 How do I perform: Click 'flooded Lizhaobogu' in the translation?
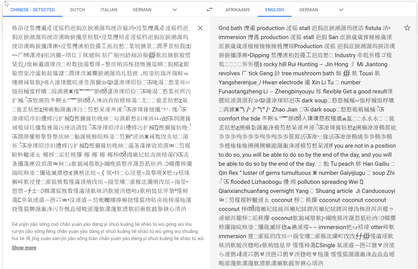point(256,182)
